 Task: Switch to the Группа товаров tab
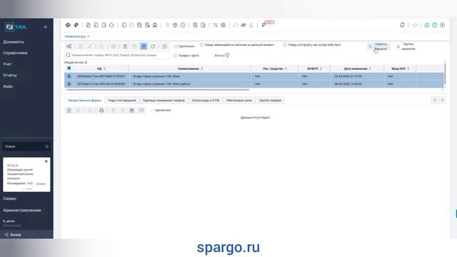(270, 101)
